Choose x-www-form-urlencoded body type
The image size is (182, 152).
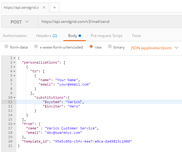(x=36, y=46)
